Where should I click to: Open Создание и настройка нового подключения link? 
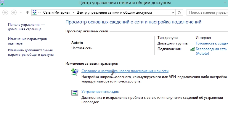coord(125,71)
